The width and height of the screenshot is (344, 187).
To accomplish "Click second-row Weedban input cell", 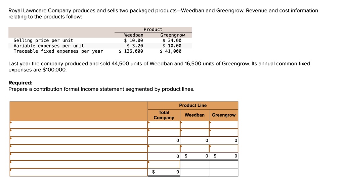I will [x=195, y=133].
